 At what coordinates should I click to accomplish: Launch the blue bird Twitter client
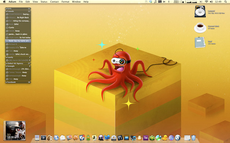(107, 138)
